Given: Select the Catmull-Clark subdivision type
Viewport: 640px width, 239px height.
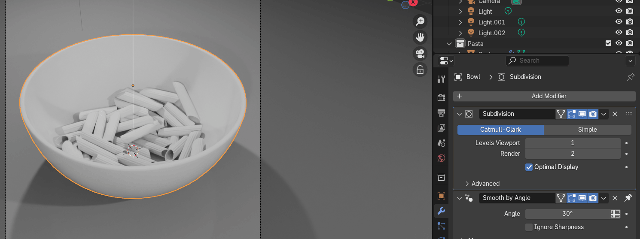Looking at the screenshot, I should [500, 130].
